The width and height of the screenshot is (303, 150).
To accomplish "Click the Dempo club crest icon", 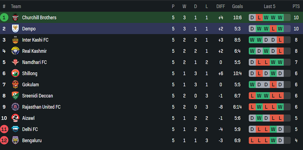I will [15, 29].
